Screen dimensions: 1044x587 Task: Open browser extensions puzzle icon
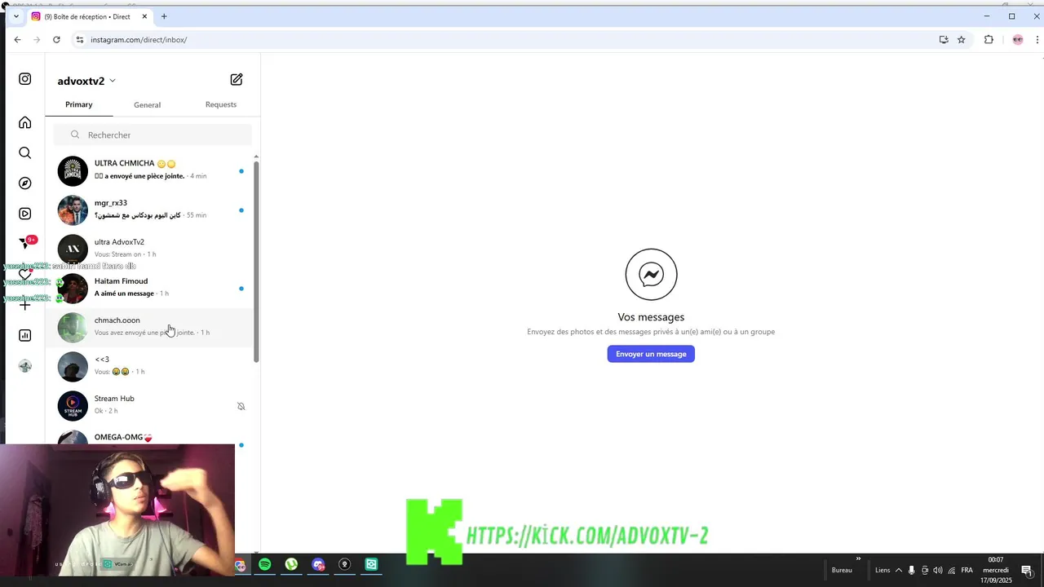coord(989,39)
